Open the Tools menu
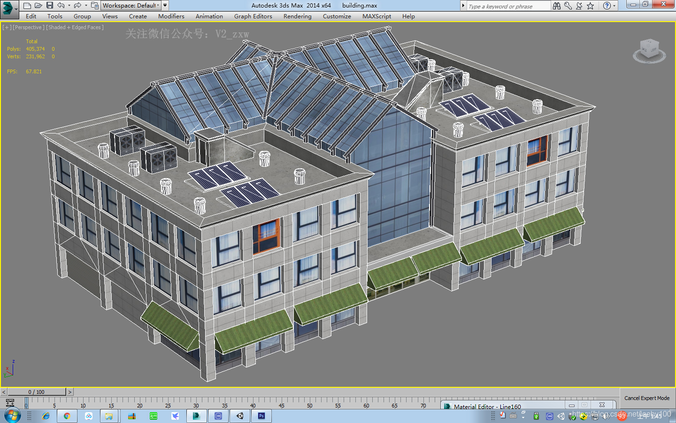The height and width of the screenshot is (423, 676). (x=55, y=16)
